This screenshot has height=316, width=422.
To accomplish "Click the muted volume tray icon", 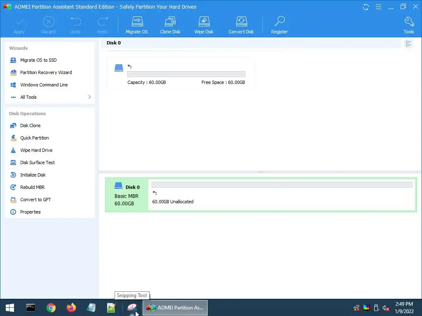I will pyautogui.click(x=386, y=308).
